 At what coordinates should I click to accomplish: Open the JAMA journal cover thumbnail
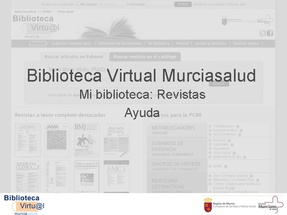coord(57,140)
